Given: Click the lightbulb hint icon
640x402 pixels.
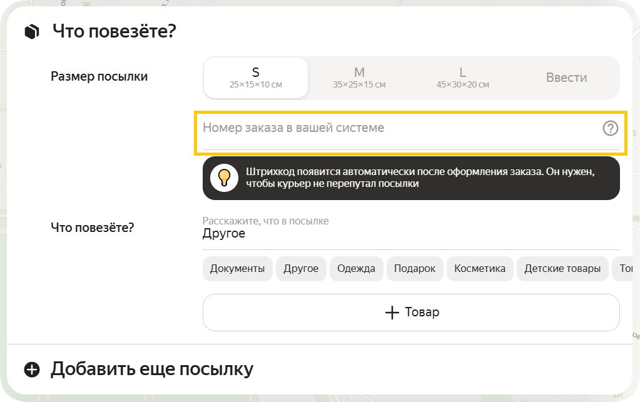Looking at the screenshot, I should pyautogui.click(x=224, y=178).
